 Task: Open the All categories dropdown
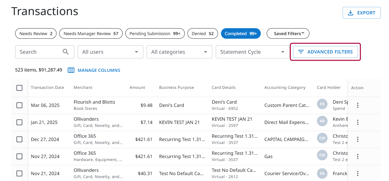tap(179, 52)
